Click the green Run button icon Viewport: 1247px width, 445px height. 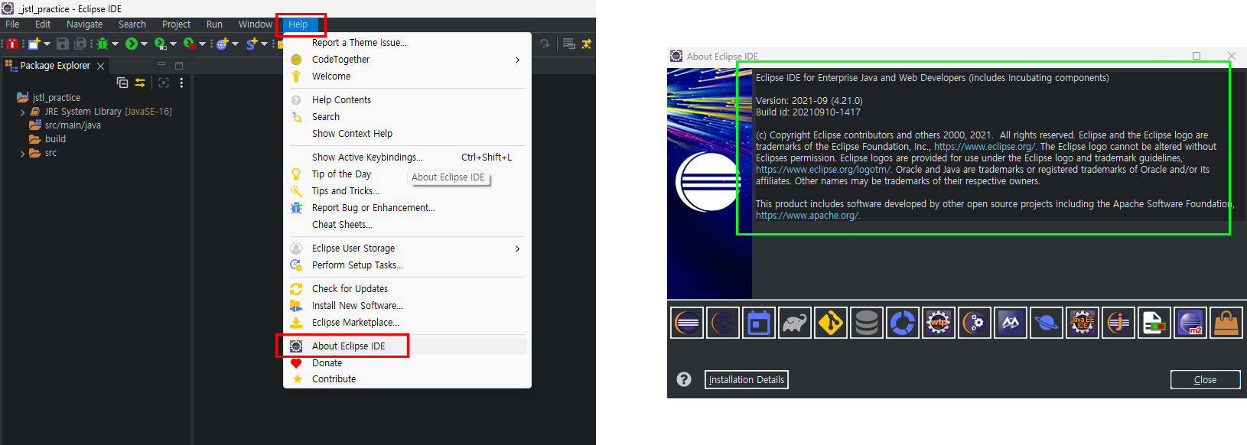click(x=132, y=44)
